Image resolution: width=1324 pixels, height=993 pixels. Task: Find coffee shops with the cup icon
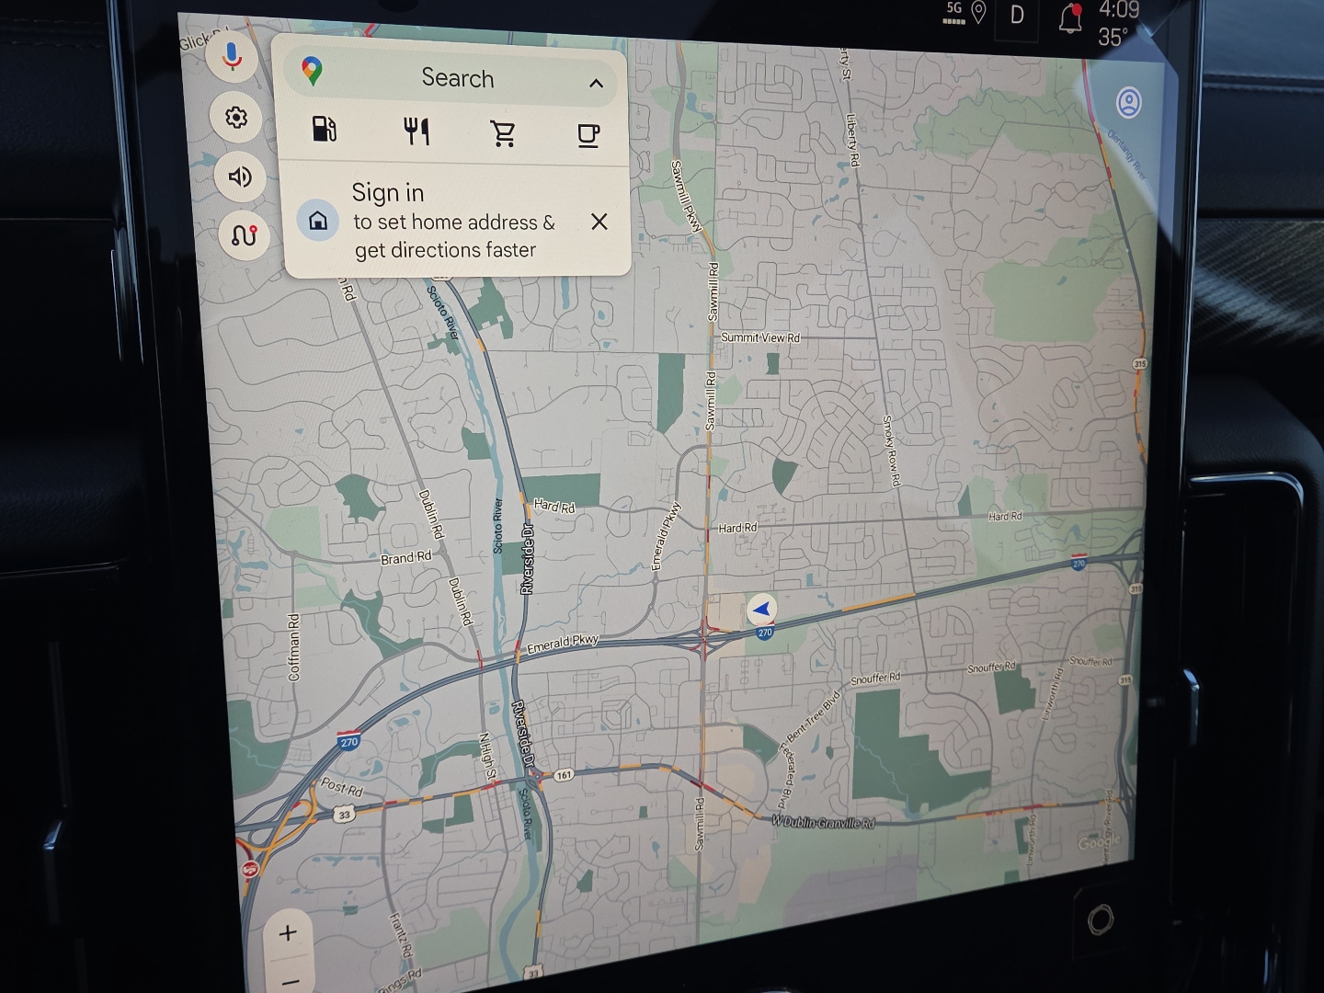click(588, 136)
